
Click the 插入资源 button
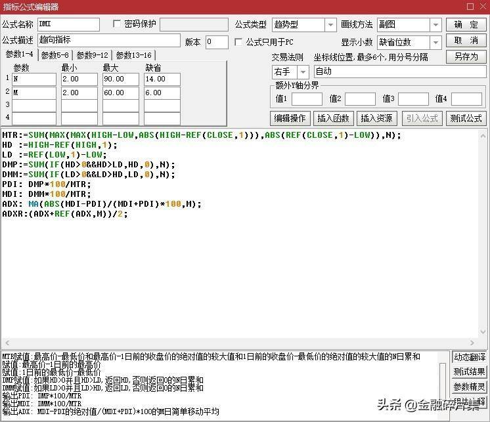[377, 118]
